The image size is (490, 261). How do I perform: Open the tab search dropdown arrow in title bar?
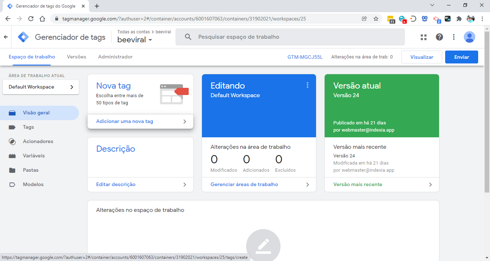[x=432, y=5]
